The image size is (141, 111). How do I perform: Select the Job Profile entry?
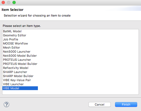coord(11,39)
